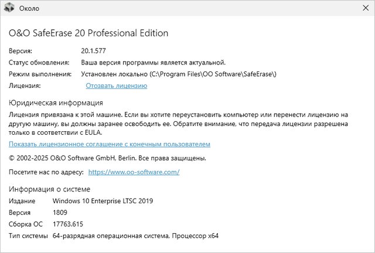
Task: Click the Посетите нас по адресу label
Action: tap(46, 172)
